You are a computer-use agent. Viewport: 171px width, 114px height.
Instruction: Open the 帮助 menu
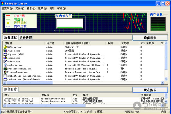click(x=62, y=8)
